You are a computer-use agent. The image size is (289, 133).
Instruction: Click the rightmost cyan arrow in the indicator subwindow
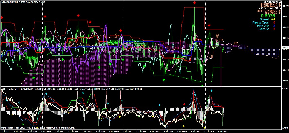211,91
